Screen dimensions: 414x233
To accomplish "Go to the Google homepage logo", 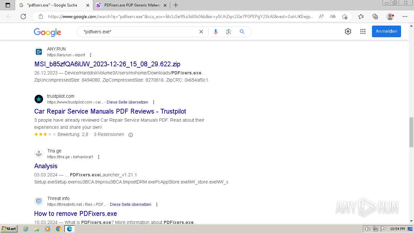I will 47,32.
